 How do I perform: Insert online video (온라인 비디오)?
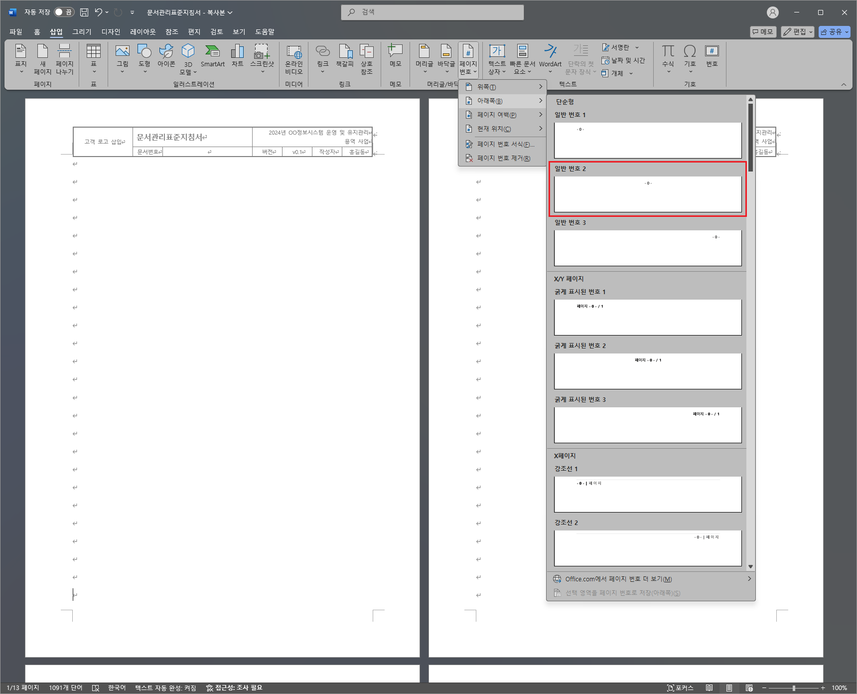tap(294, 59)
